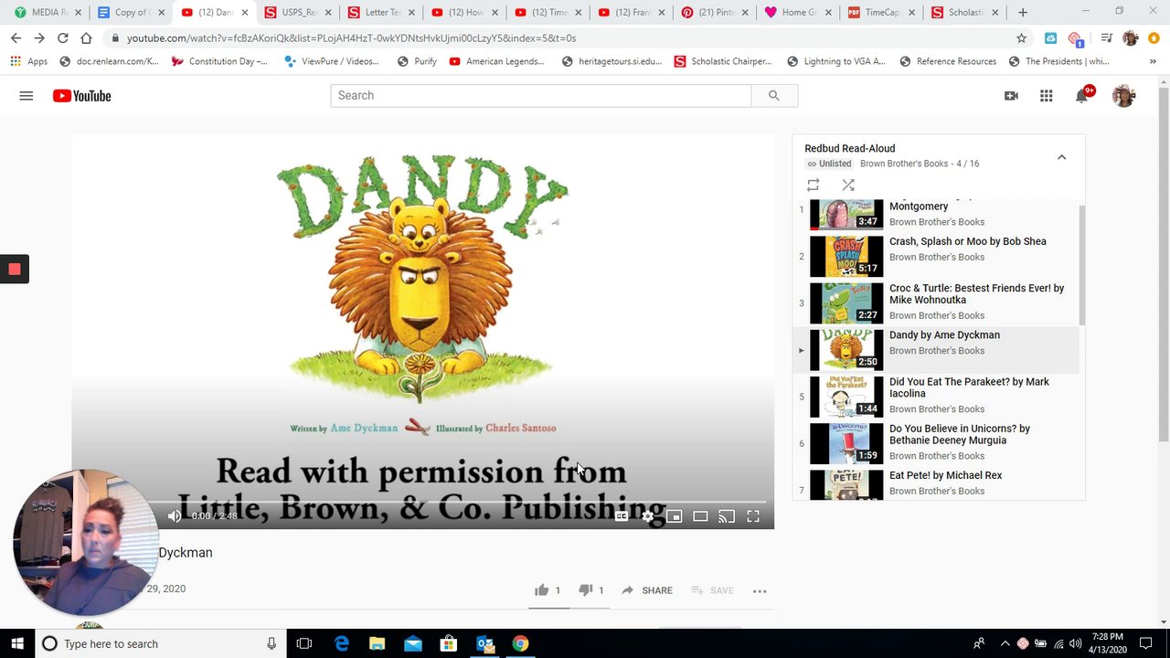Screen dimensions: 1170x658
Task: Cast video to a TV
Action: (x=727, y=516)
